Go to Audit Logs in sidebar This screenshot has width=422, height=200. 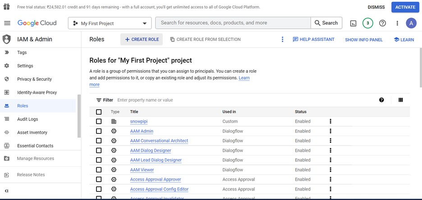tap(28, 119)
